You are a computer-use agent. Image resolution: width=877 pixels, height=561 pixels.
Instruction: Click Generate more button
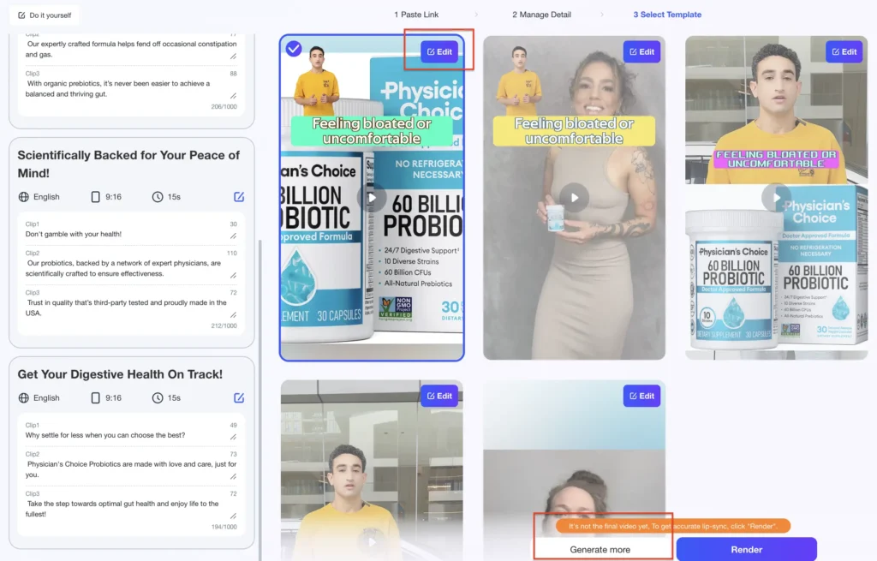pyautogui.click(x=600, y=549)
